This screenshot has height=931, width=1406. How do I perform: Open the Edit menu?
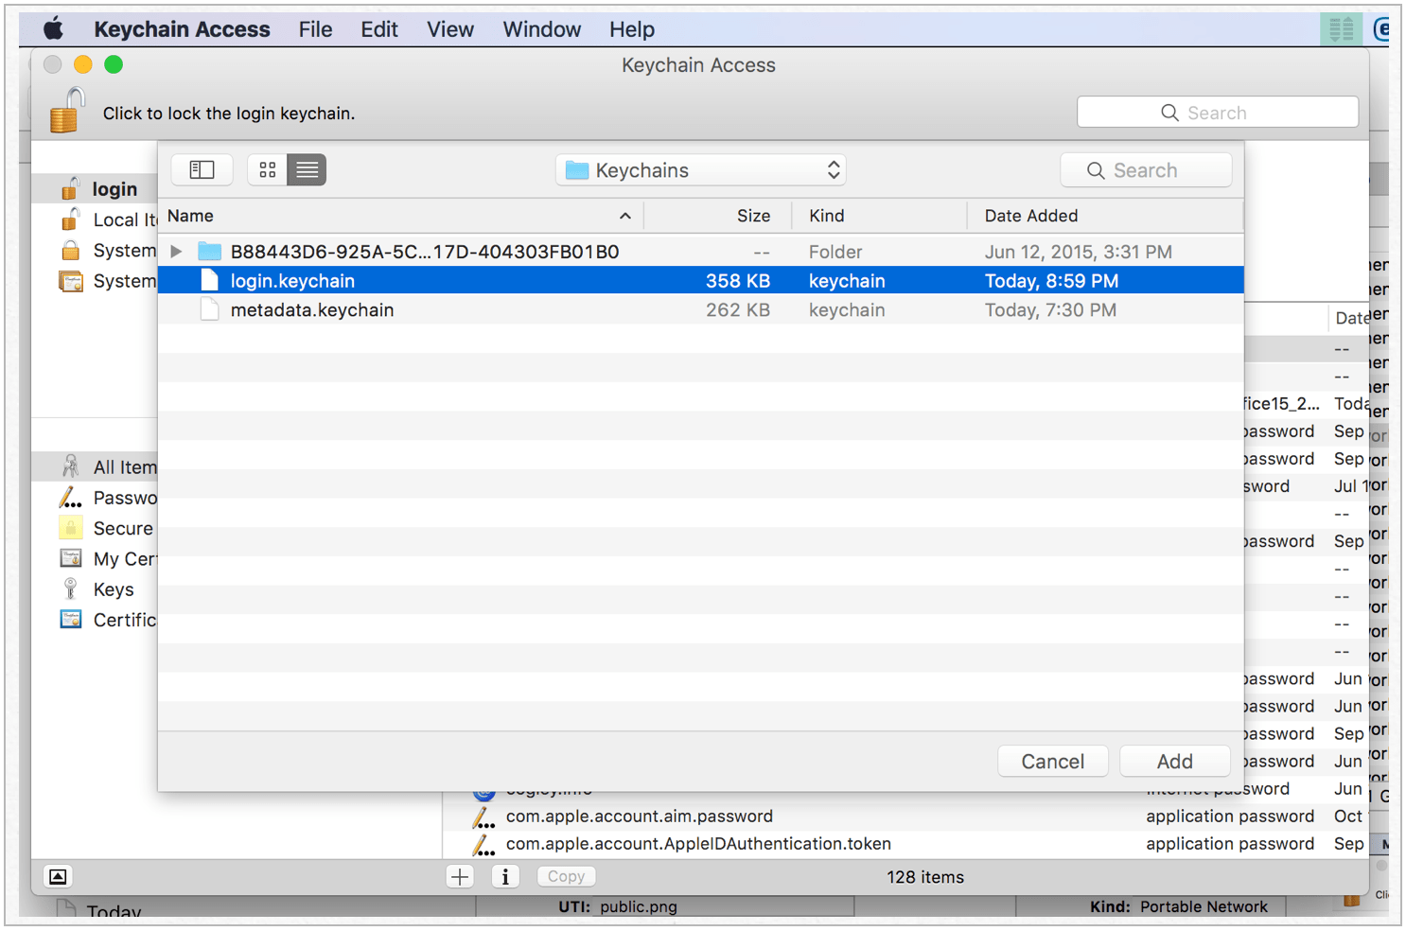tap(379, 29)
